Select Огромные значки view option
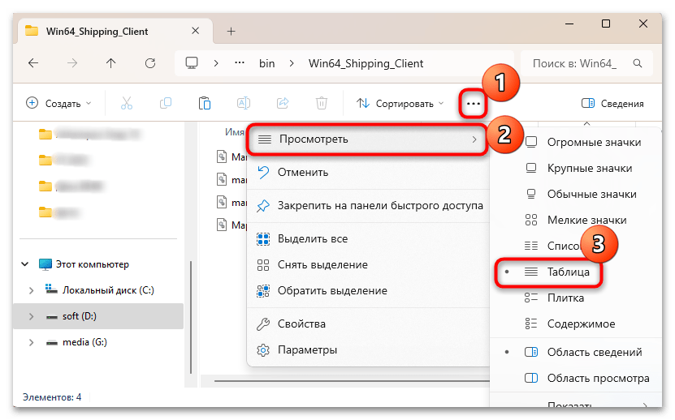This screenshot has height=420, width=675. 594,142
